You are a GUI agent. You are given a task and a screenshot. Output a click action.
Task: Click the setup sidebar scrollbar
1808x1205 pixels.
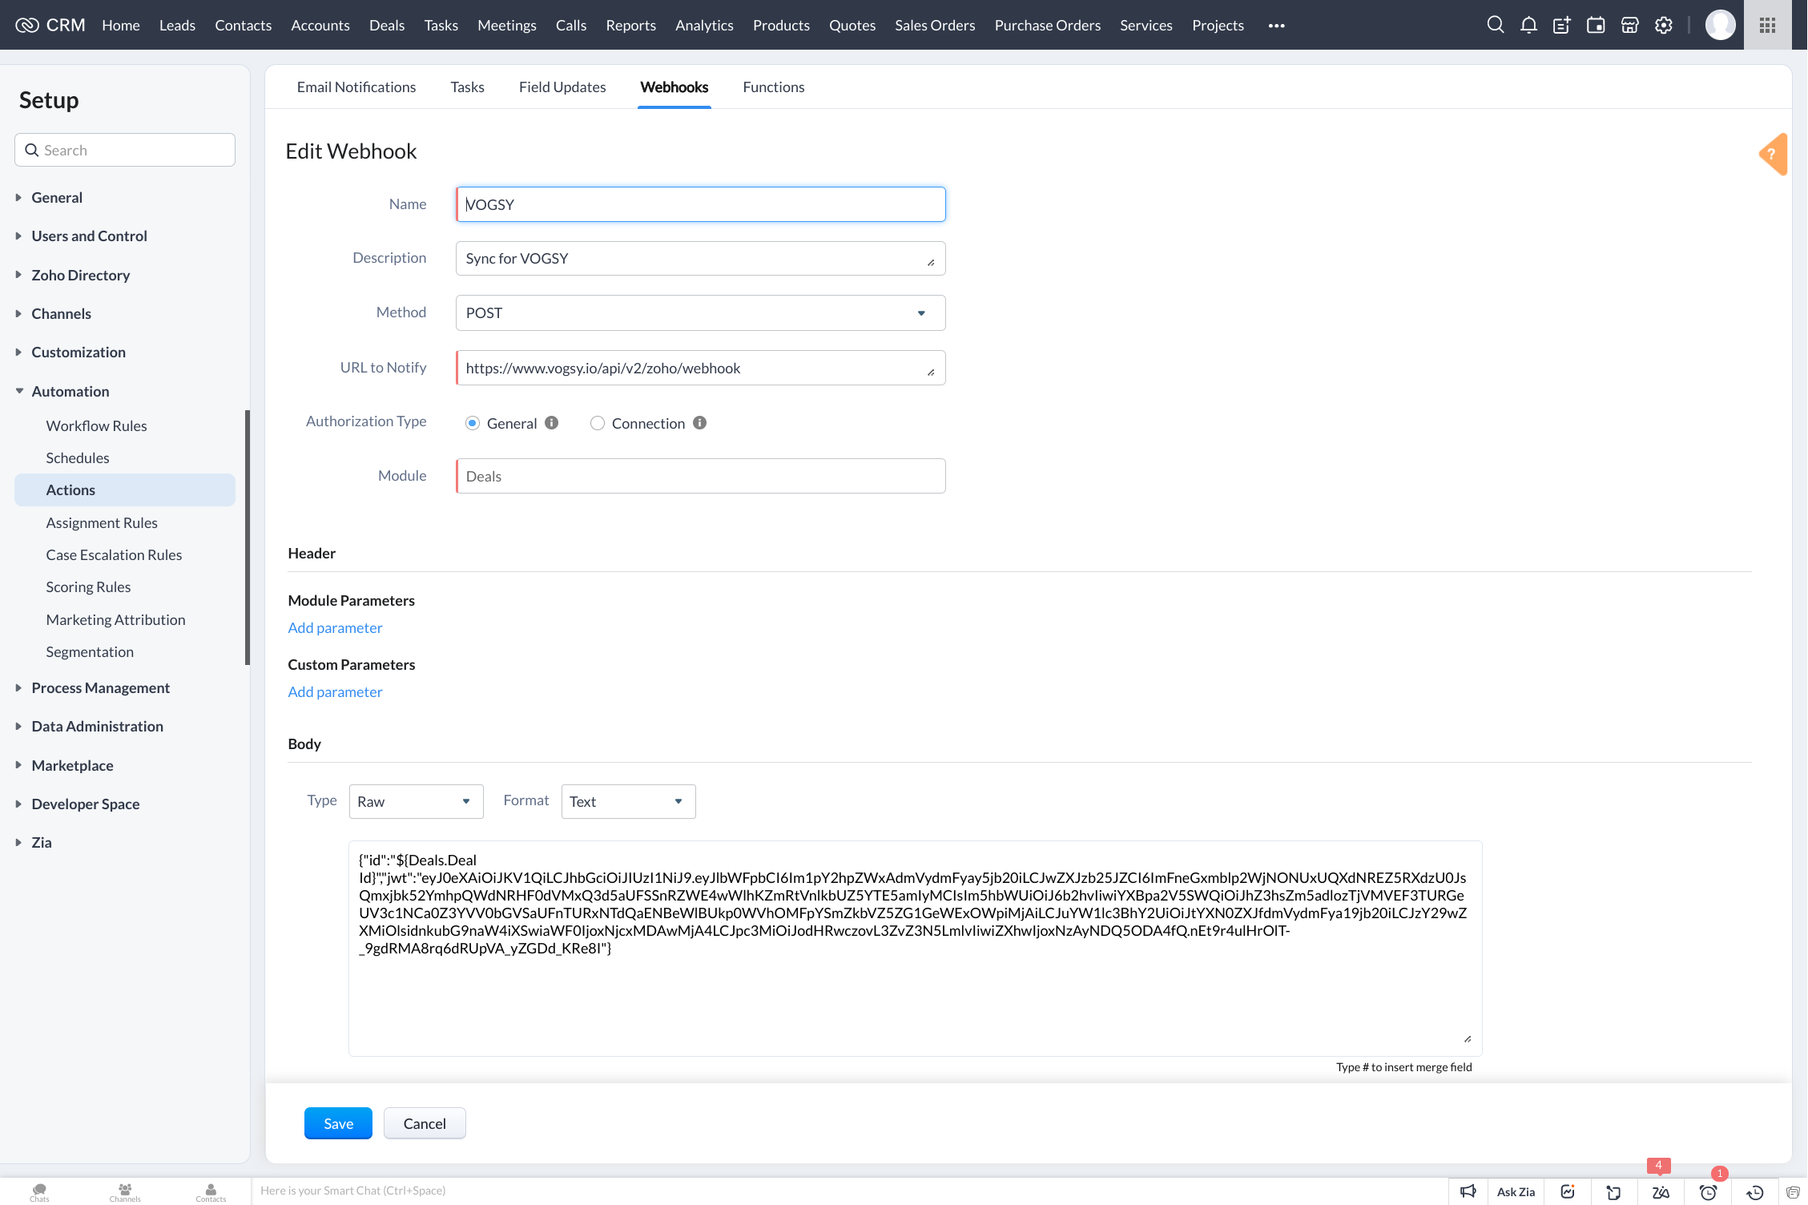pyautogui.click(x=248, y=537)
